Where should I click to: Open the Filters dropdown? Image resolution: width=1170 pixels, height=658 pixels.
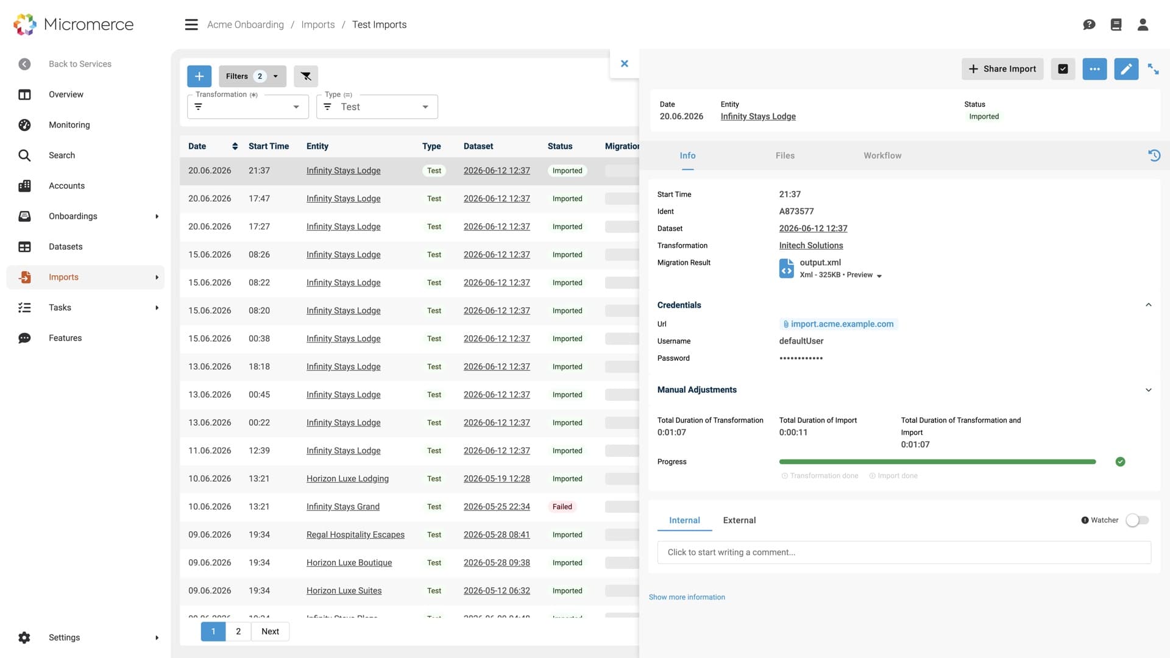[252, 76]
